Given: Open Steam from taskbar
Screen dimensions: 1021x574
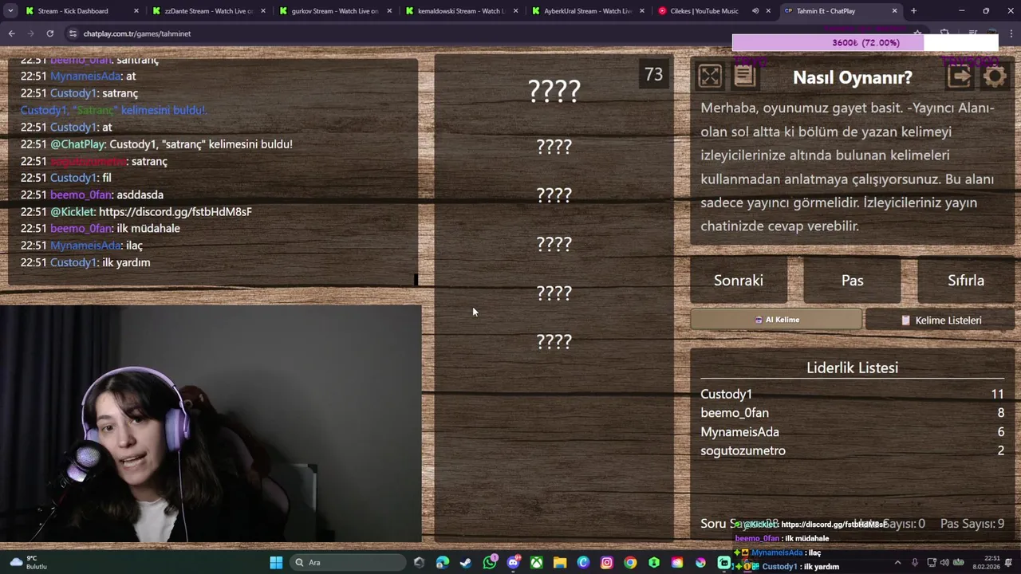Looking at the screenshot, I should click(x=466, y=562).
